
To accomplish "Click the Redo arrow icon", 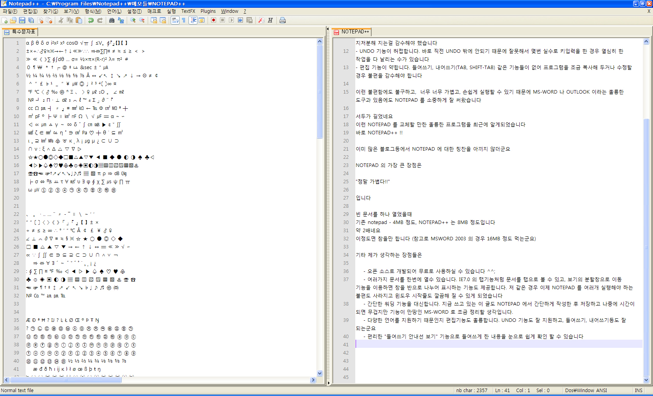I will click(100, 20).
